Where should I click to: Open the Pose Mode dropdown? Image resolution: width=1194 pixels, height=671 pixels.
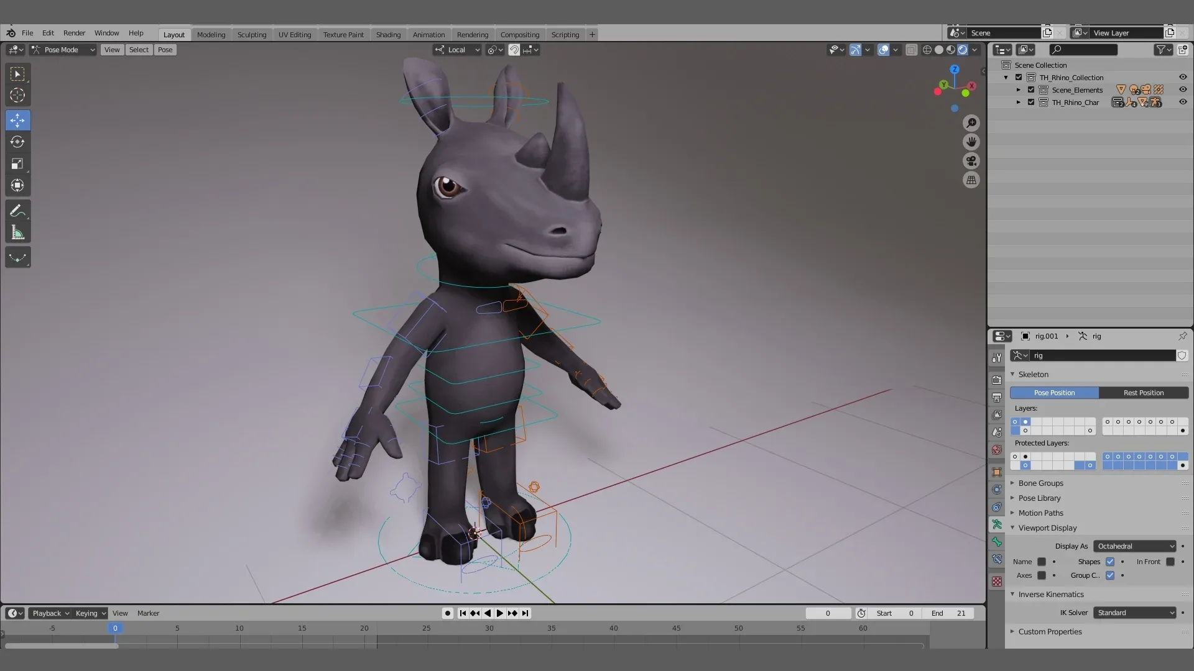click(63, 50)
